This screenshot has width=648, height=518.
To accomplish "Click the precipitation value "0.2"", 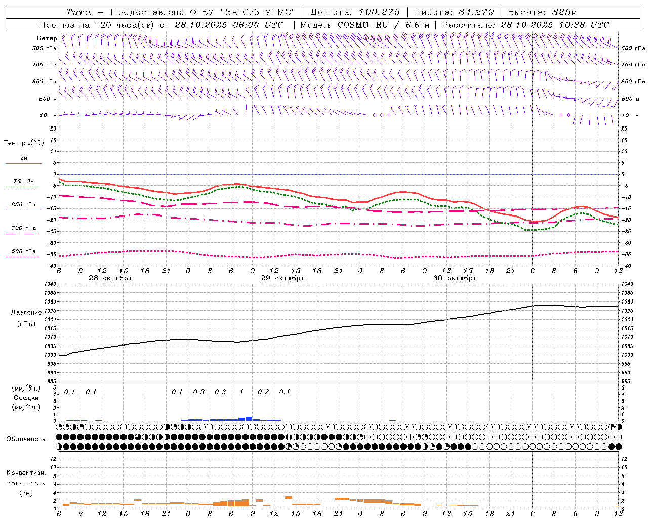I will pos(263,392).
